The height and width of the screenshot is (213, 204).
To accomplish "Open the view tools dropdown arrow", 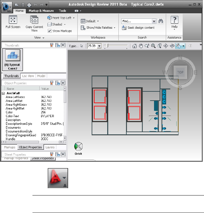I will (x=184, y=46).
